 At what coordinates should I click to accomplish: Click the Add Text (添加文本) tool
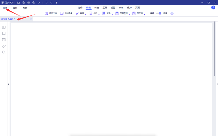(51, 13)
